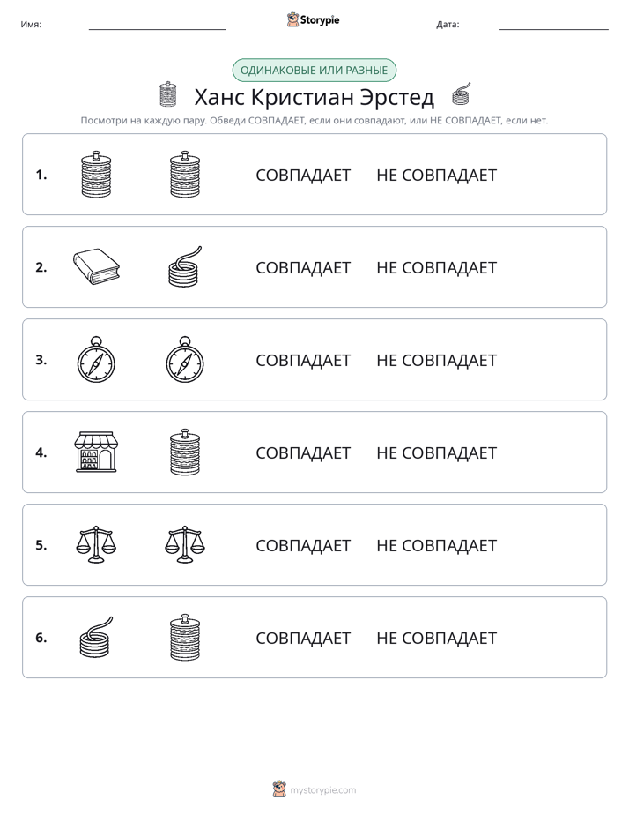Image resolution: width=629 pixels, height=815 pixels.
Task: Select СОВПАДАЕТ for row 5
Action: tap(303, 545)
